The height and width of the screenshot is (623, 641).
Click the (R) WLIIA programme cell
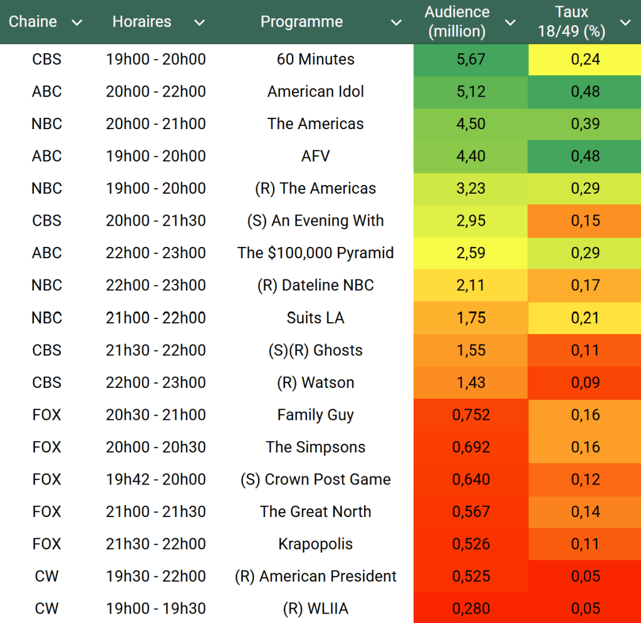[x=315, y=609]
